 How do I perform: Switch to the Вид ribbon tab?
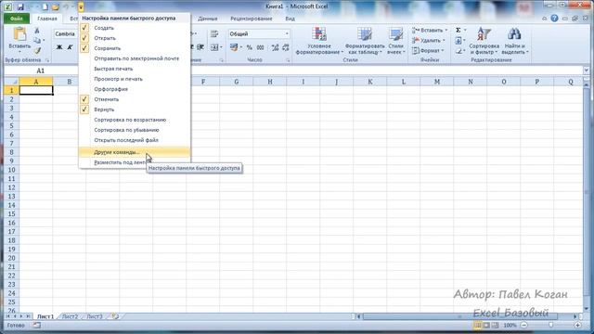click(290, 19)
